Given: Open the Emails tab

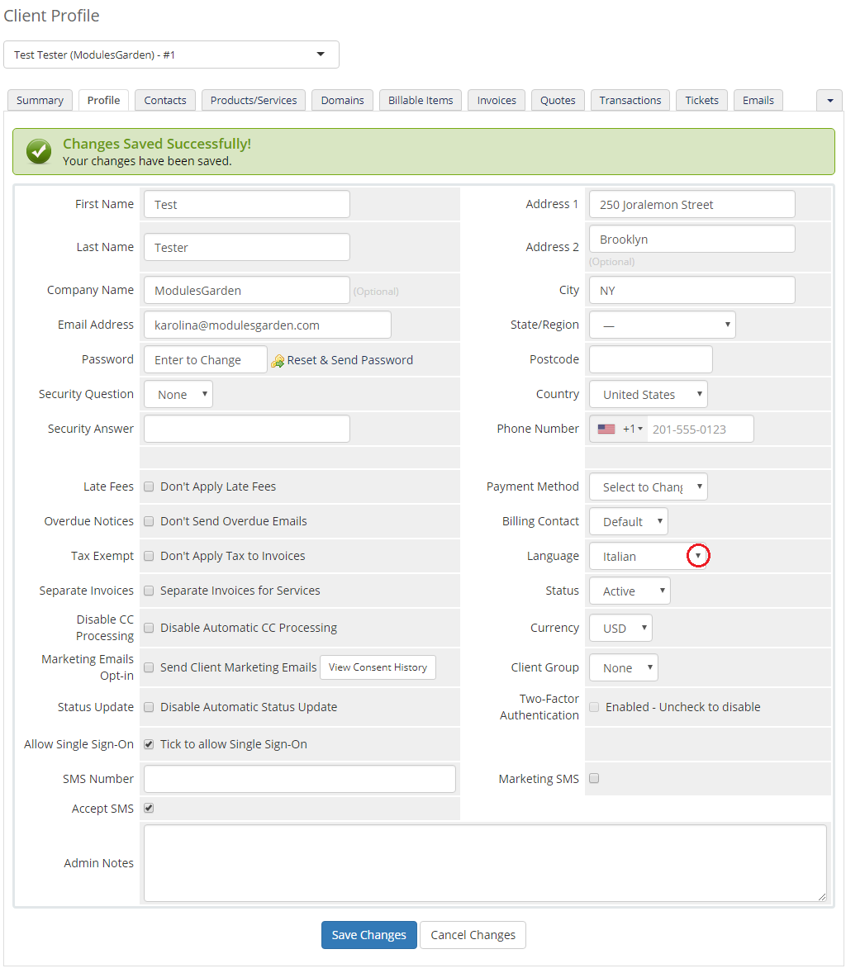Looking at the screenshot, I should point(758,101).
